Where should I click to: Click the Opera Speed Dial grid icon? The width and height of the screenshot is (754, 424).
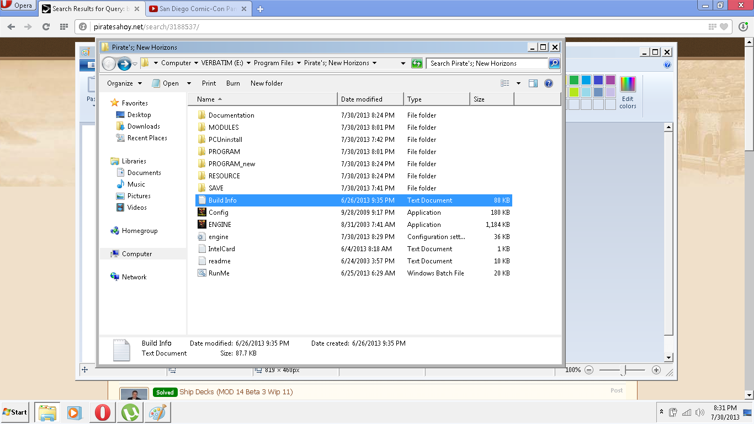pyautogui.click(x=63, y=26)
